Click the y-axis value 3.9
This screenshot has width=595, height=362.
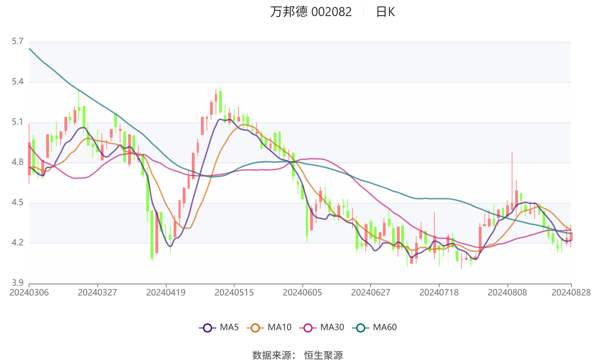(x=17, y=283)
